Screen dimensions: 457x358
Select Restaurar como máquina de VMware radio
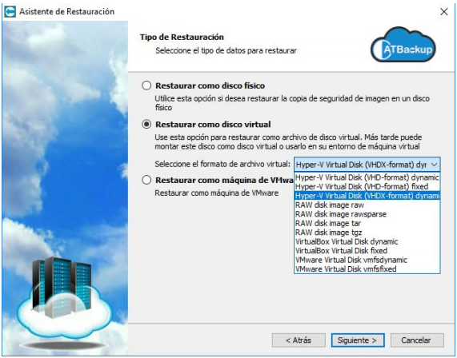pos(146,180)
